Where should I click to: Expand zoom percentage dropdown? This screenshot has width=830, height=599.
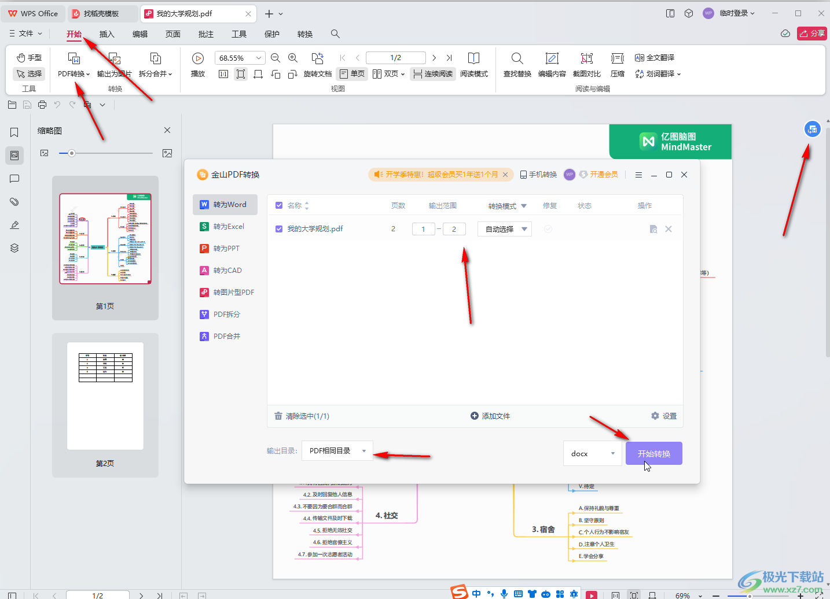258,58
